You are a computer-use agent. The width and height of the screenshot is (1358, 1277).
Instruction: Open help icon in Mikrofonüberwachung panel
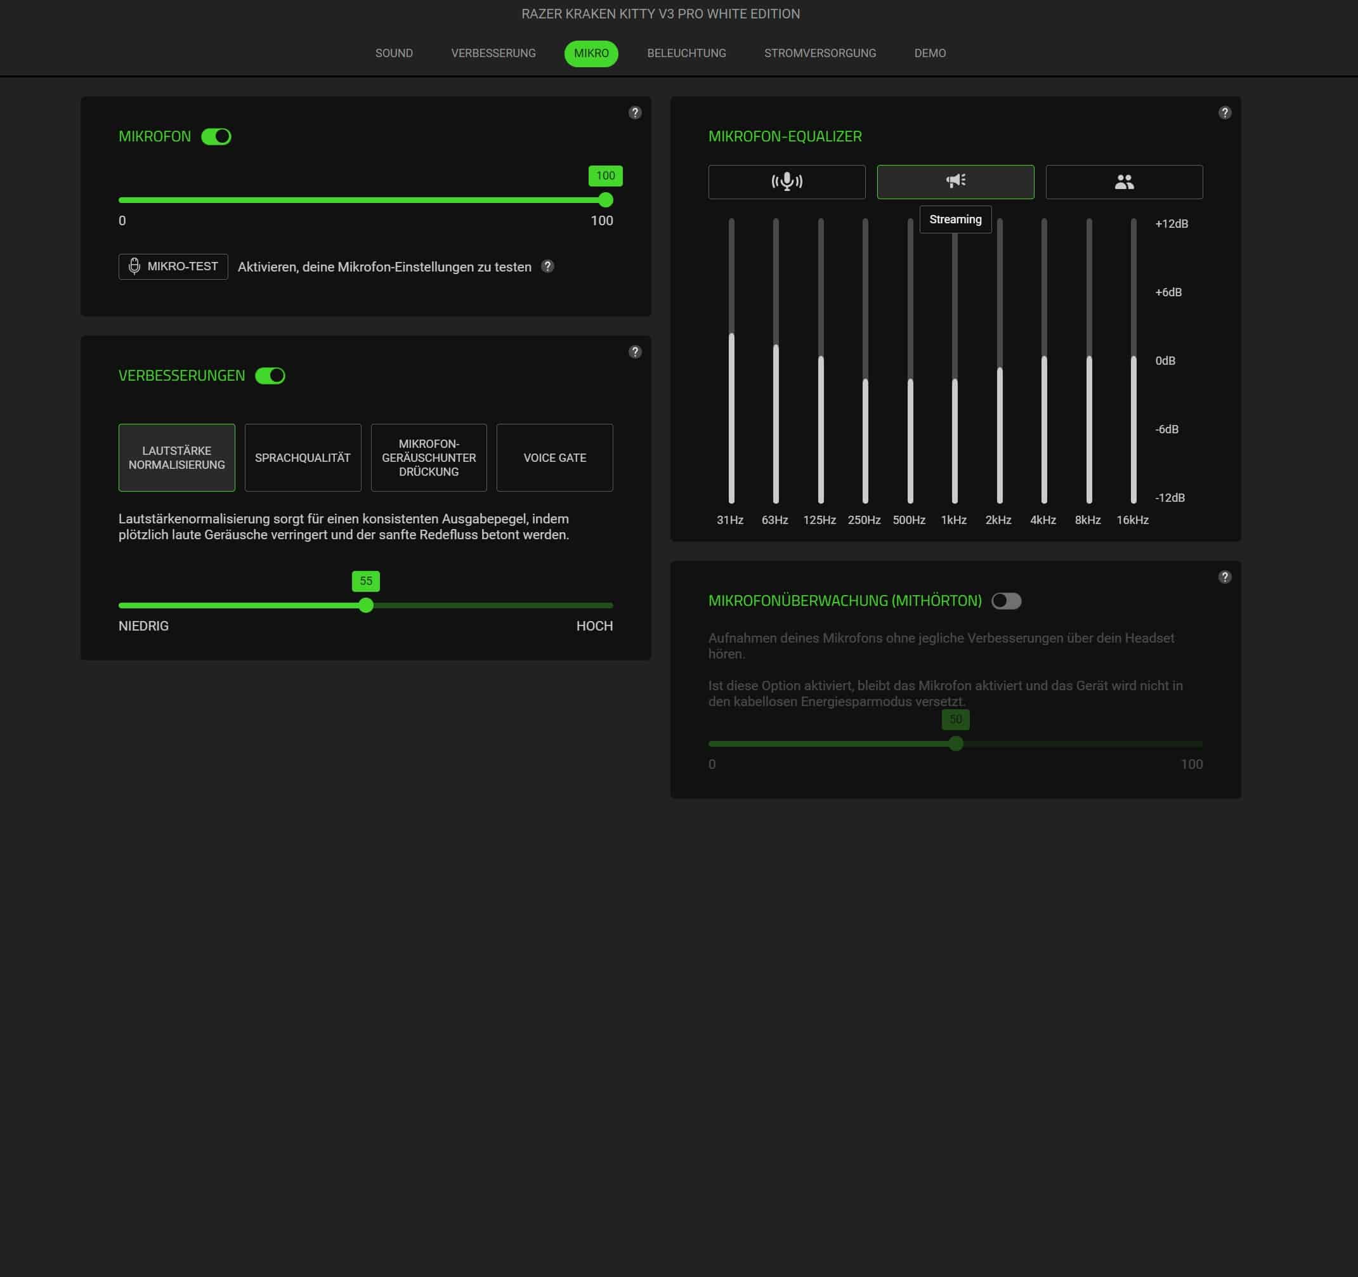pos(1224,577)
